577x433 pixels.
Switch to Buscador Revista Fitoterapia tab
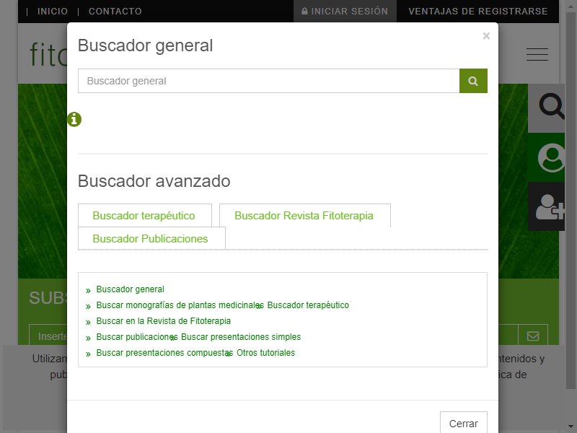304,215
